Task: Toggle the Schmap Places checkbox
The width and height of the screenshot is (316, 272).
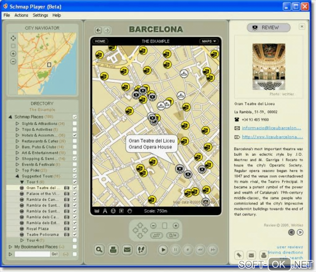Action: [x=75, y=117]
